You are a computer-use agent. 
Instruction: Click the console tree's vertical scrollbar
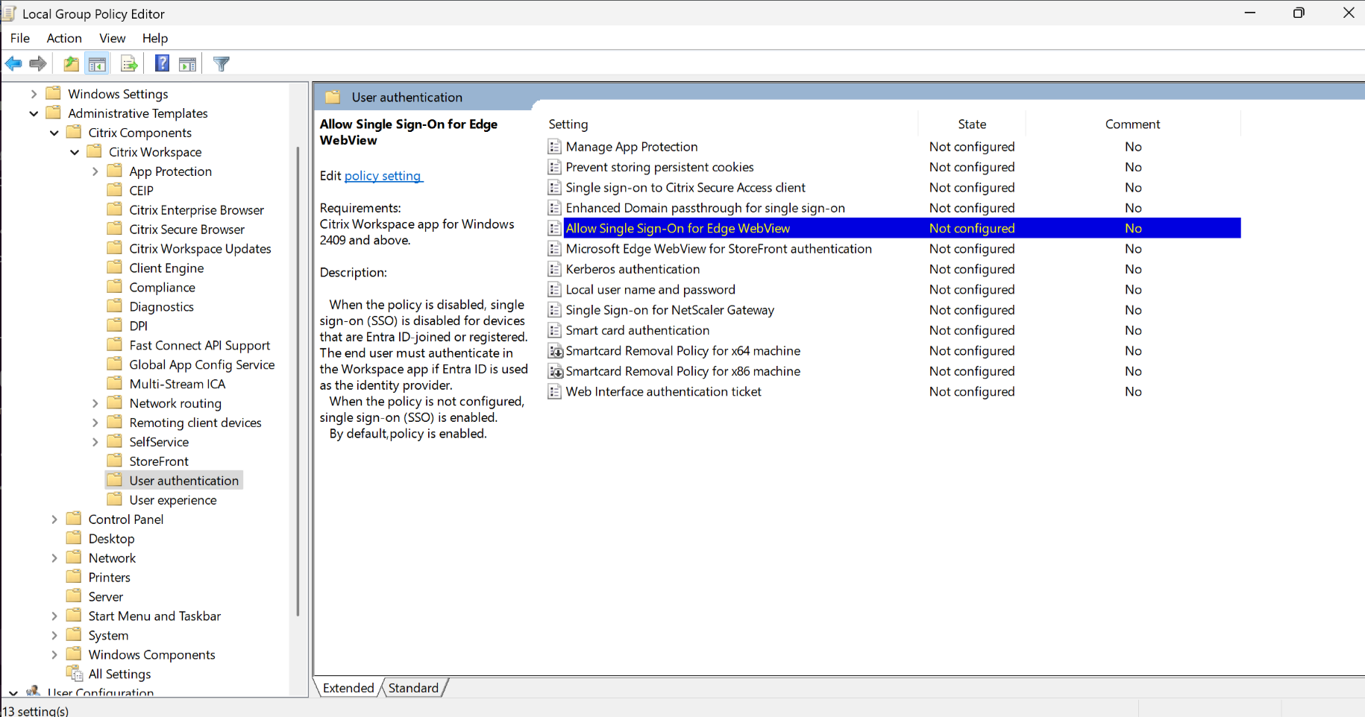tap(298, 382)
